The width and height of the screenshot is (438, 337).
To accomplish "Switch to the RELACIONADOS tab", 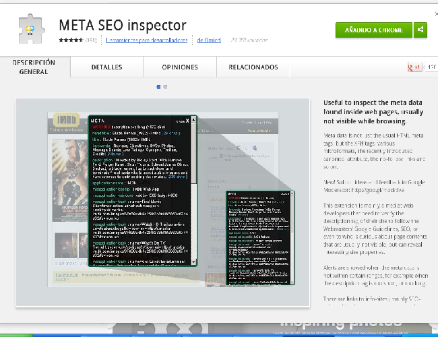I will pos(253,67).
